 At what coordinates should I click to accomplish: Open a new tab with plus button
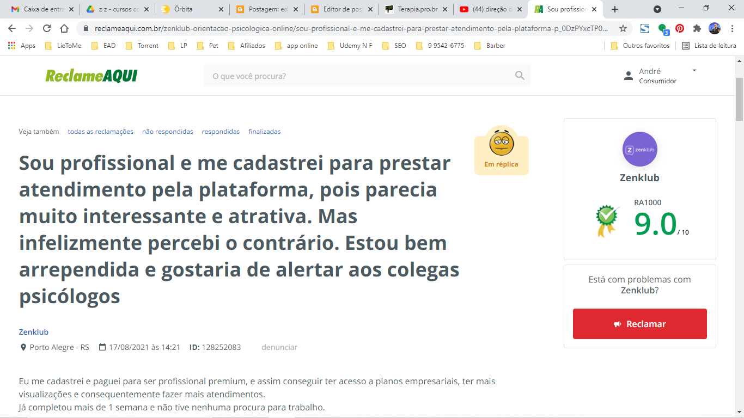[615, 9]
